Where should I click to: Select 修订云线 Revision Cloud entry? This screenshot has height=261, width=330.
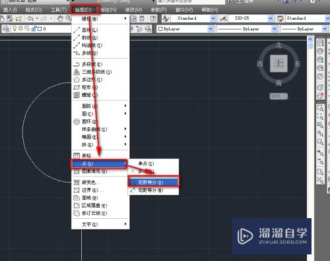coord(100,213)
